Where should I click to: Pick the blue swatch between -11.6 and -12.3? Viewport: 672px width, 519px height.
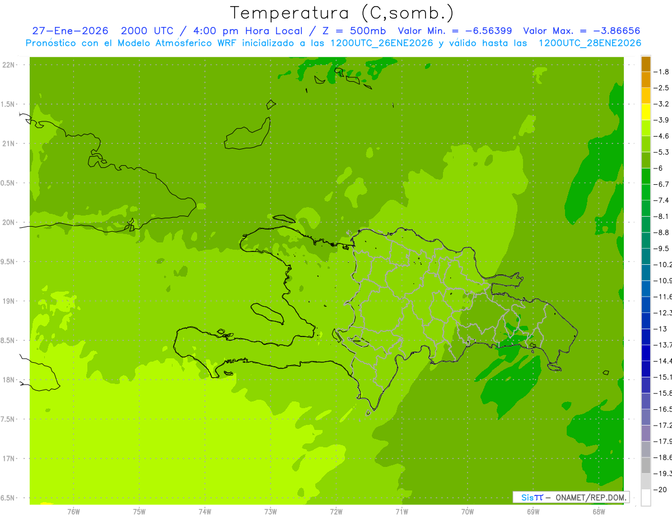tap(646, 305)
